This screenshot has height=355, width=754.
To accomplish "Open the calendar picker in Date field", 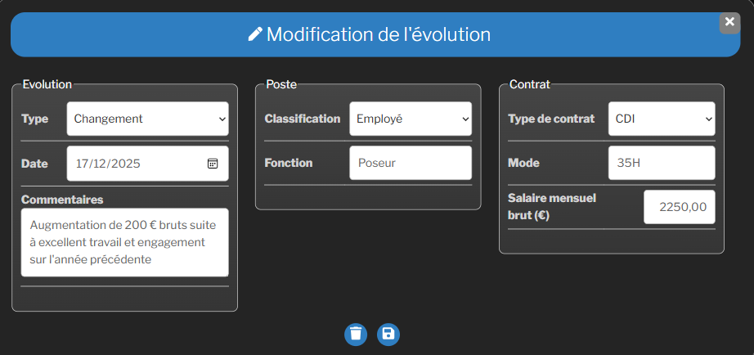I will tap(213, 164).
